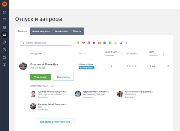Image resolution: width=180 pixels, height=131 pixels.
Task: Open the checklist tasks sidebar icon
Action: click(4, 50)
